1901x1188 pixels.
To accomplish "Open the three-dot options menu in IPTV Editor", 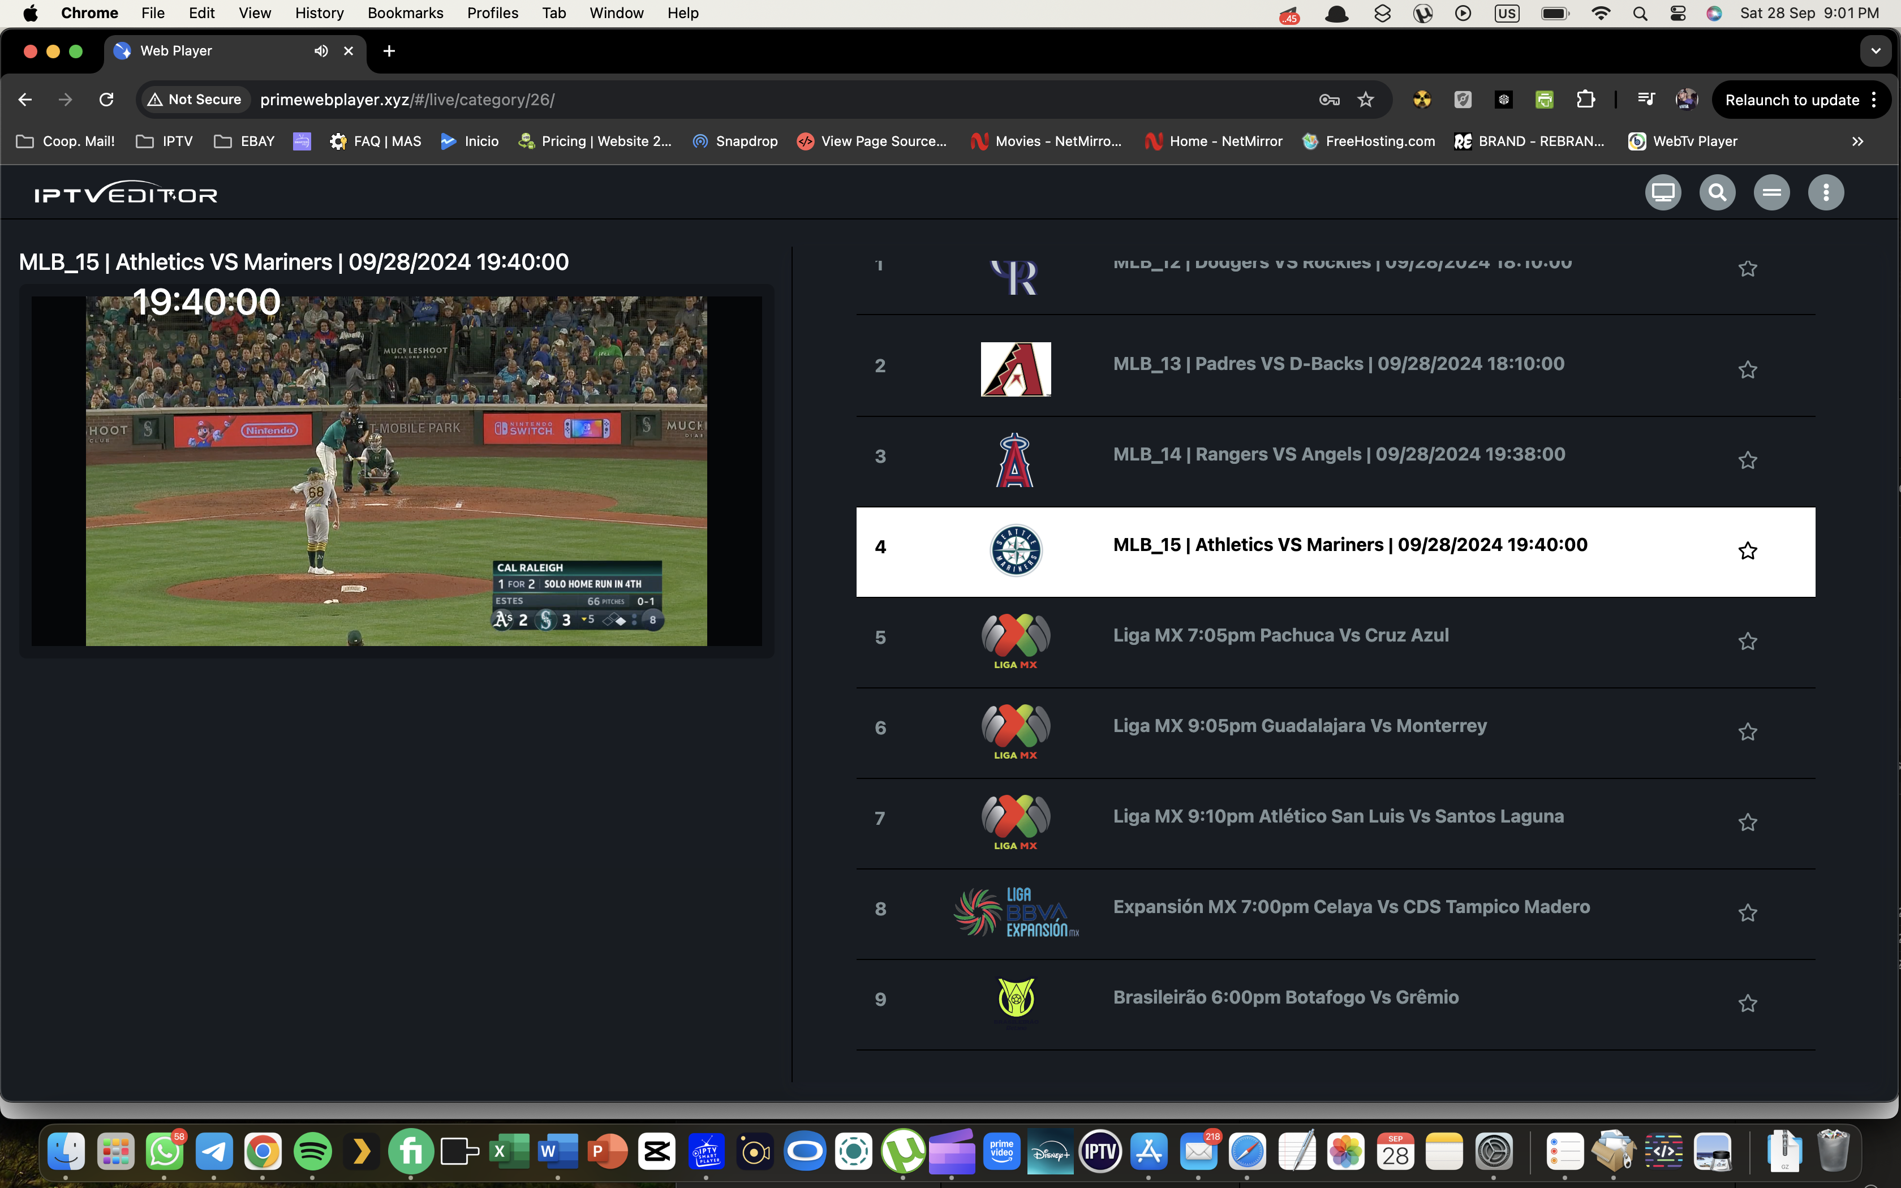I will point(1826,192).
